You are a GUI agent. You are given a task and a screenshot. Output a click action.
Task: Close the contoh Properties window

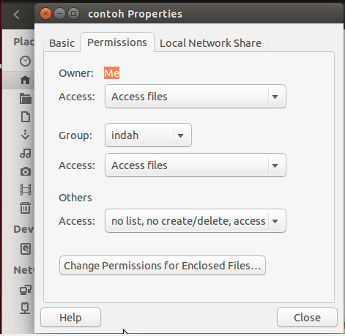pyautogui.click(x=45, y=14)
